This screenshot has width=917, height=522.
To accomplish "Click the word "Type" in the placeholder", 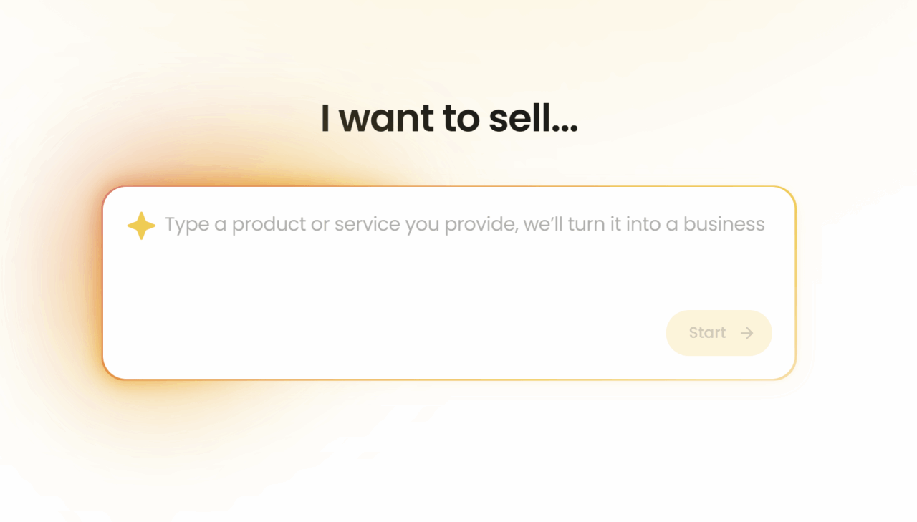I will coord(187,225).
